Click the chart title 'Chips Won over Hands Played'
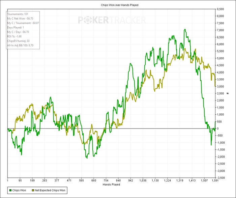Screen dimensions: 236x198 pos(120,5)
